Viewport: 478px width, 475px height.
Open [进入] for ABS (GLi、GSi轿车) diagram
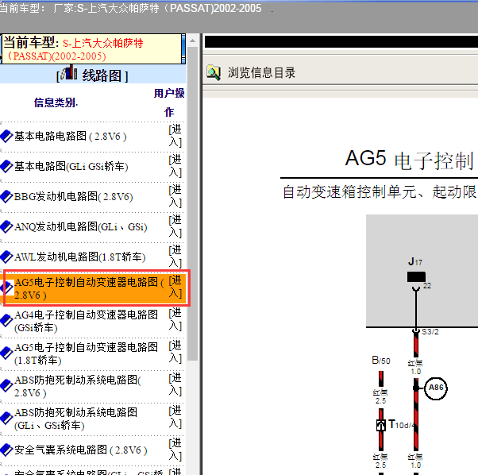tap(175, 417)
